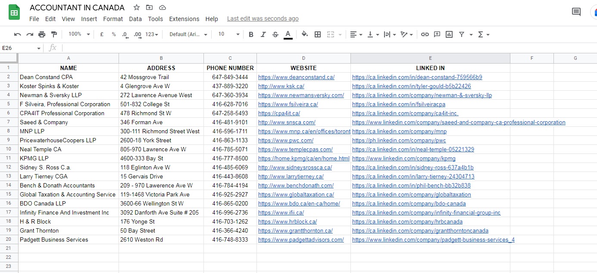Open the File menu

tap(34, 19)
